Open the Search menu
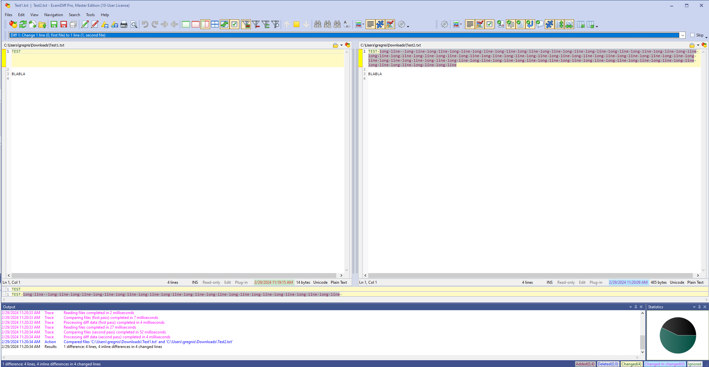The width and height of the screenshot is (709, 367). click(74, 15)
